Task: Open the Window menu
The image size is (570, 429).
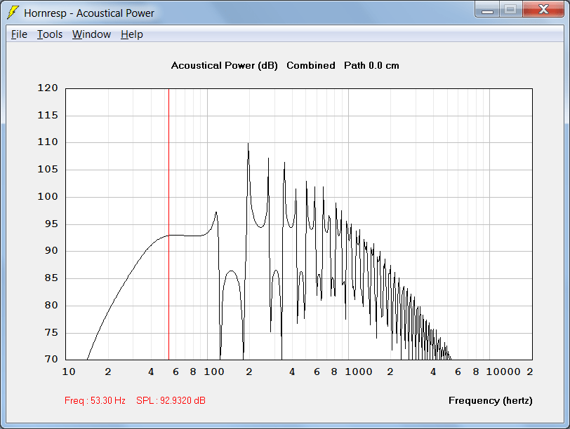Action: tap(91, 34)
